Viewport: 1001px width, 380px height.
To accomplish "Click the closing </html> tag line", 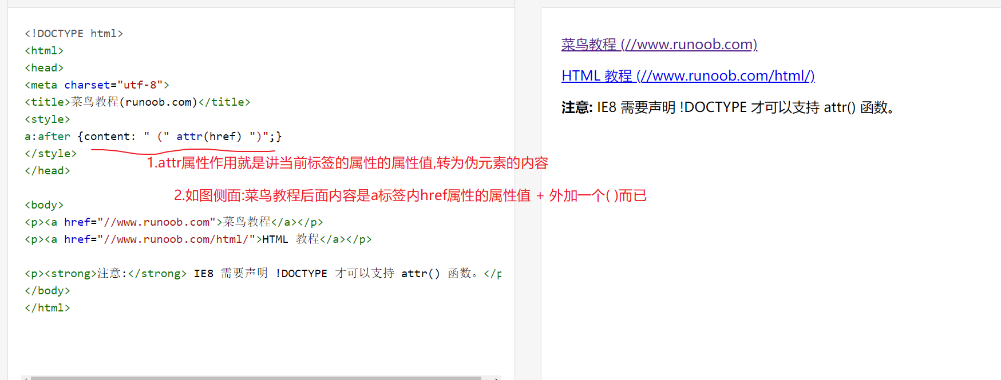I will 48,308.
